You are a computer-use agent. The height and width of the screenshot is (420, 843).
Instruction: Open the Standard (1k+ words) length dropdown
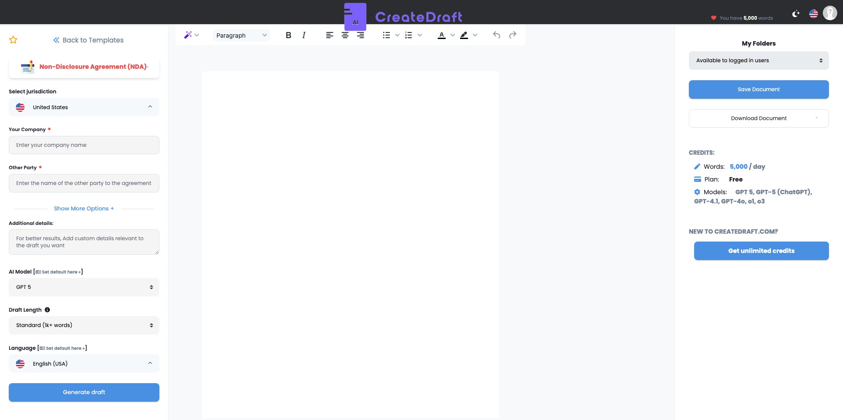pos(84,325)
